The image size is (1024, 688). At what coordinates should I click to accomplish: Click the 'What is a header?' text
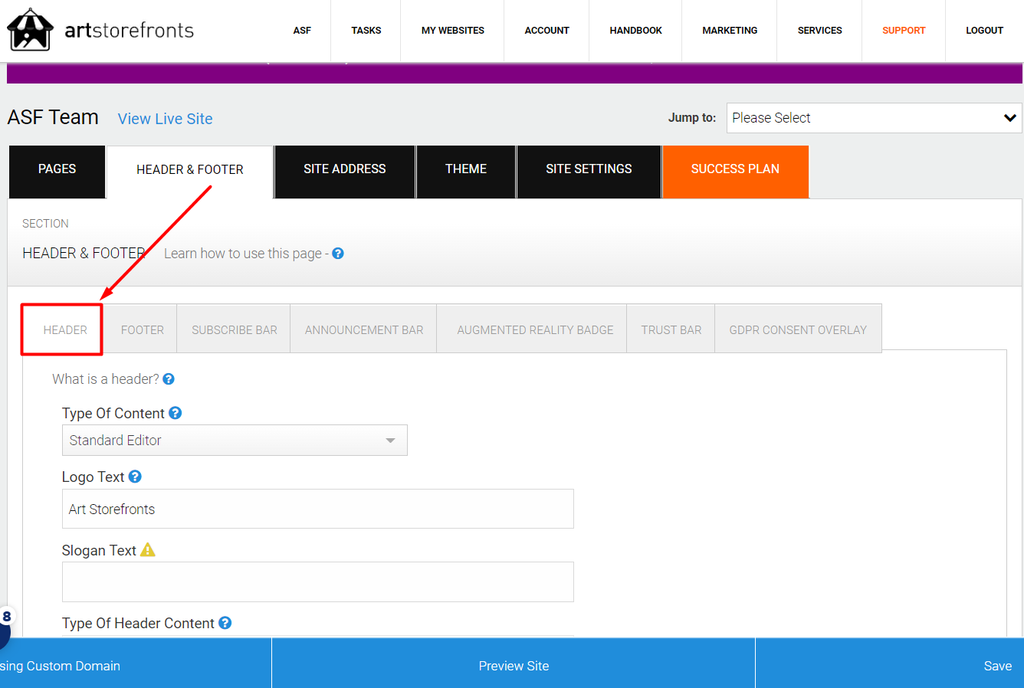coord(106,379)
